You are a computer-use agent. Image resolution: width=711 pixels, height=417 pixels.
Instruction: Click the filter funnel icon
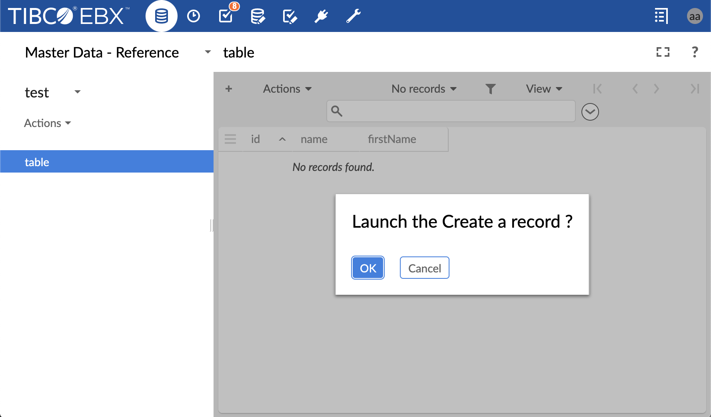(490, 89)
